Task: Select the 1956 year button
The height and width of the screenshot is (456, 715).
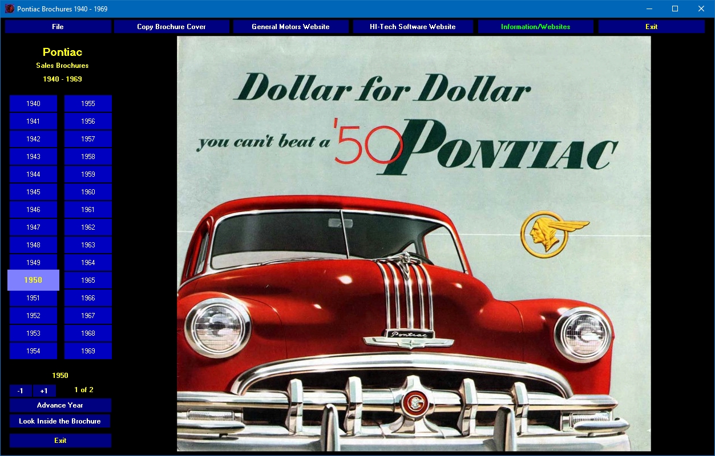Action: click(x=88, y=121)
